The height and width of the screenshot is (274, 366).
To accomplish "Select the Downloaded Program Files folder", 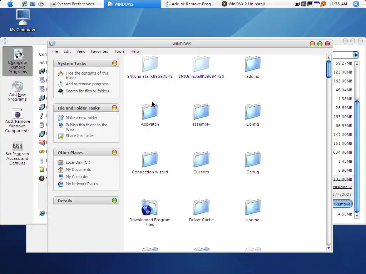I will (150, 213).
